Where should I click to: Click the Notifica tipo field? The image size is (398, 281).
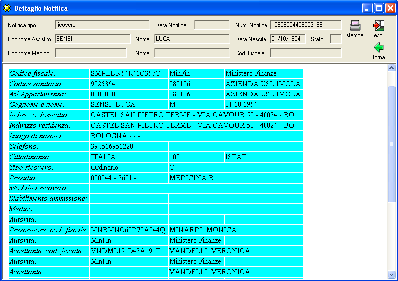[102, 25]
